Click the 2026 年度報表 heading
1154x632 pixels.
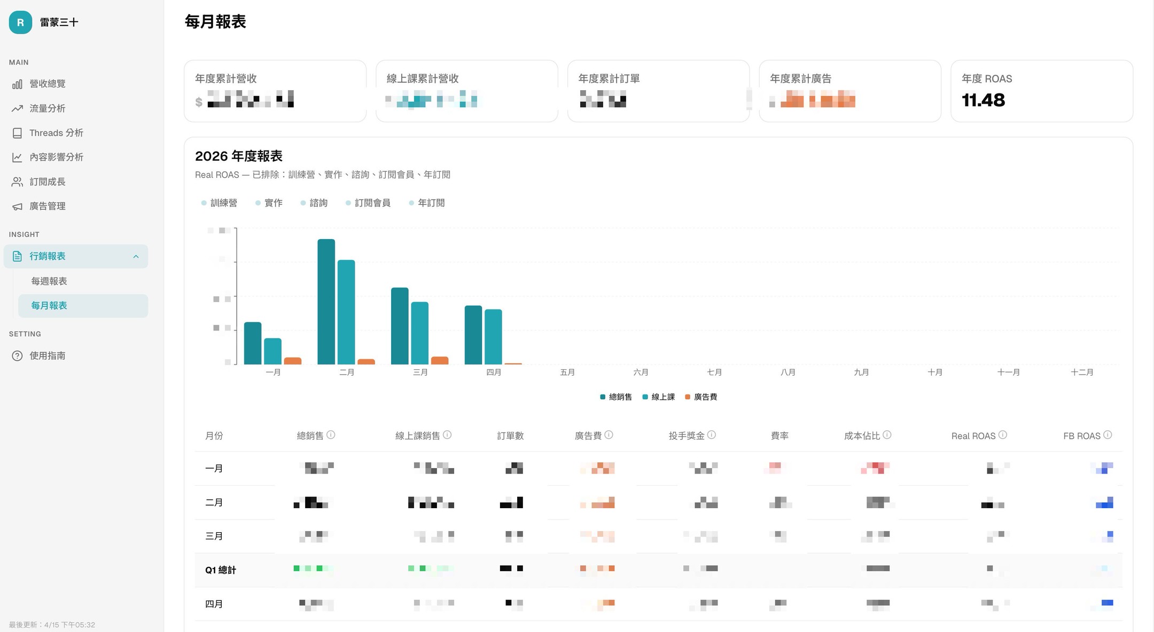[x=239, y=156]
